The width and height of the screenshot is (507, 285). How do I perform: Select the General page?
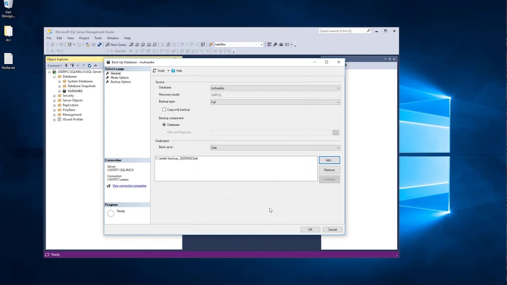[115, 73]
